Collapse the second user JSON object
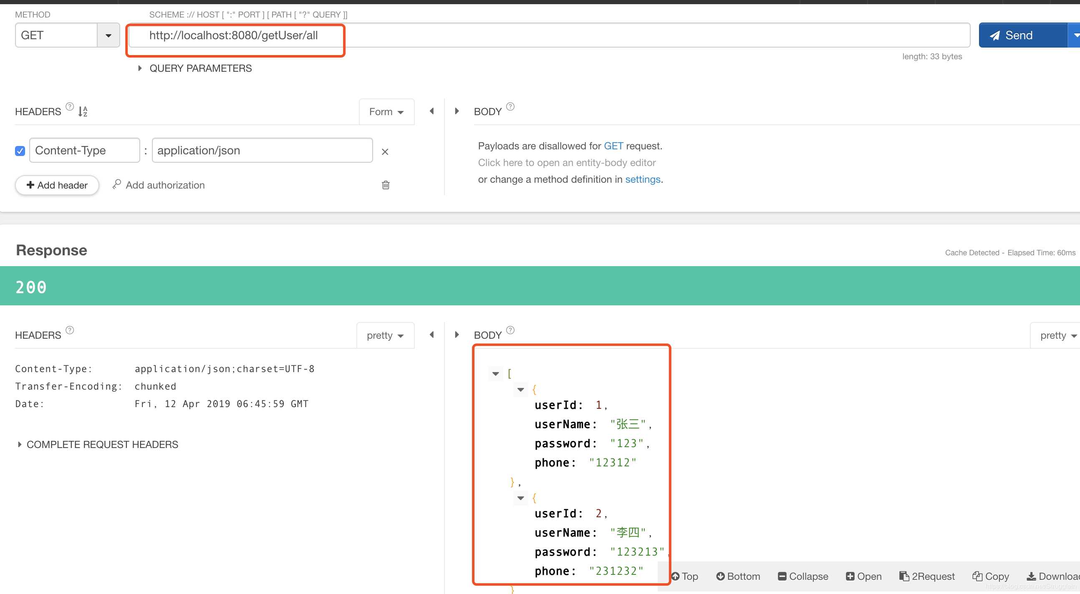The image size is (1080, 594). pyautogui.click(x=521, y=498)
